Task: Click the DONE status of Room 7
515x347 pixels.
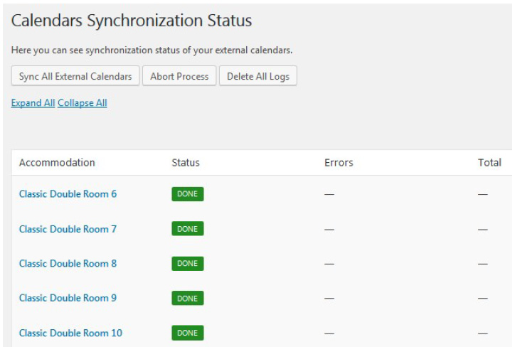Action: 187,229
